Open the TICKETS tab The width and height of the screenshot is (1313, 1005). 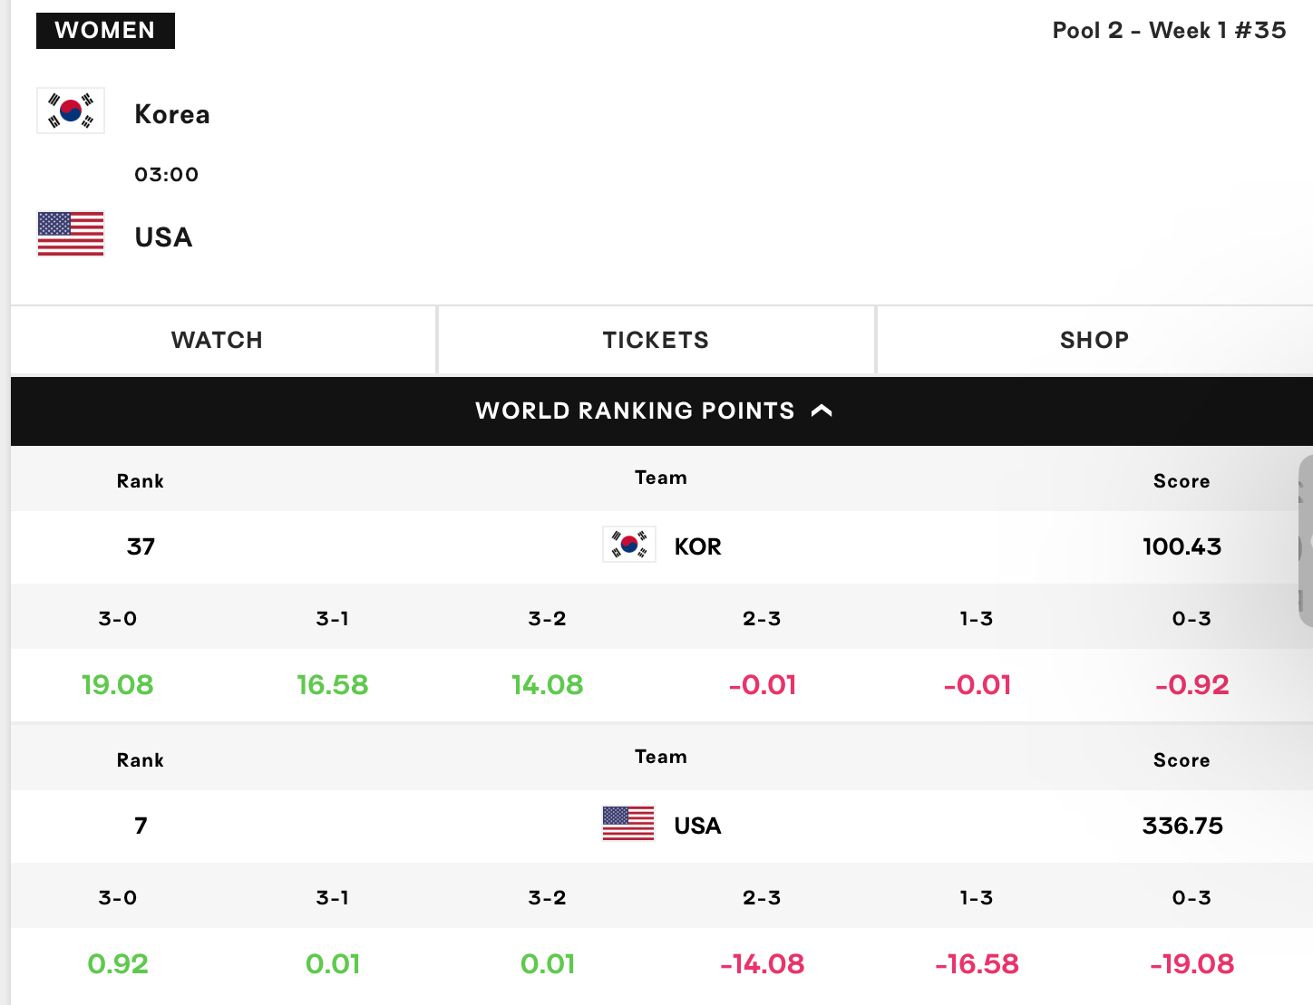[x=656, y=340]
